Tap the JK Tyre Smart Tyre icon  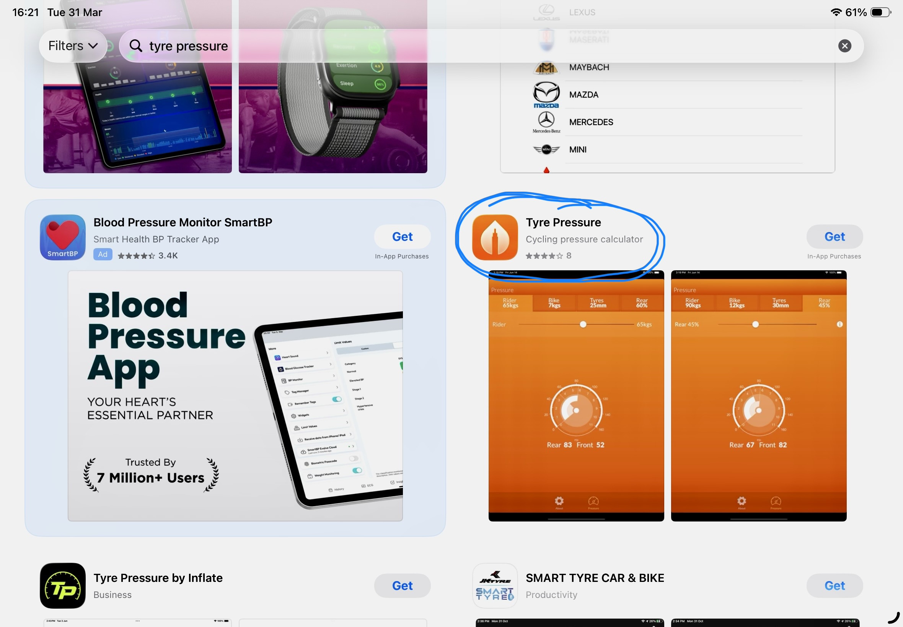(495, 585)
